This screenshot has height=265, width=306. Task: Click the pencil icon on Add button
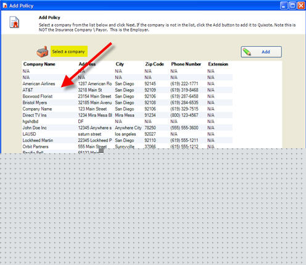pyautogui.click(x=247, y=52)
